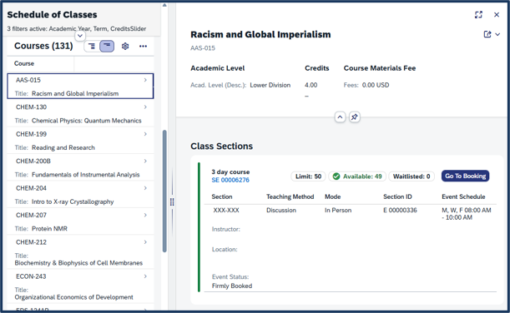Click the active filters summary text
The width and height of the screenshot is (510, 313).
pyautogui.click(x=77, y=28)
